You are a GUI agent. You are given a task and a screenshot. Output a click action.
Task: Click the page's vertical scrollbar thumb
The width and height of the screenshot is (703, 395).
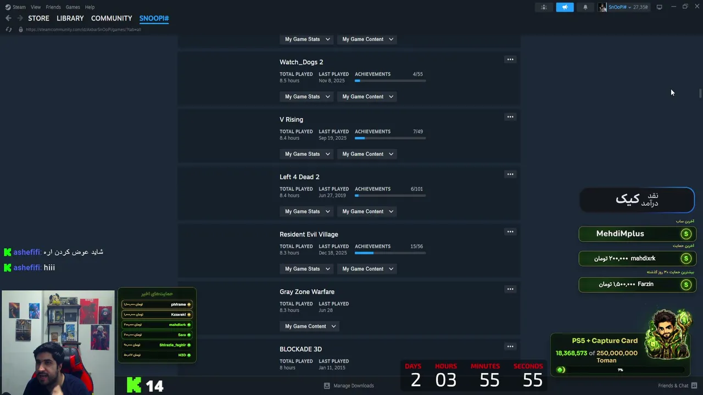pos(700,93)
